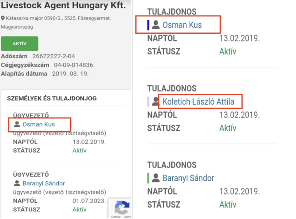Open Osman Kus link under Ügyvezető

pos(39,124)
